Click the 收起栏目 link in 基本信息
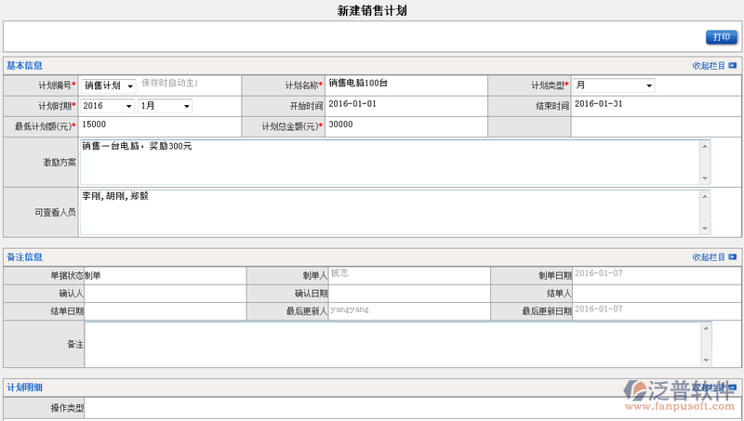Image resolution: width=744 pixels, height=421 pixels. (709, 66)
